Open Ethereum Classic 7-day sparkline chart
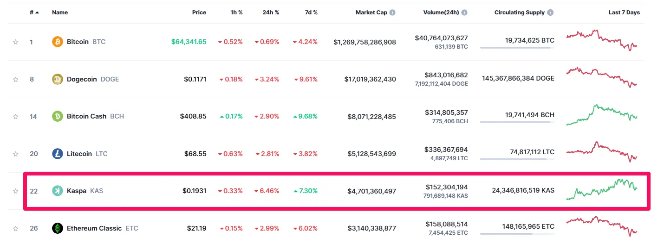The image size is (664, 250). point(602,226)
